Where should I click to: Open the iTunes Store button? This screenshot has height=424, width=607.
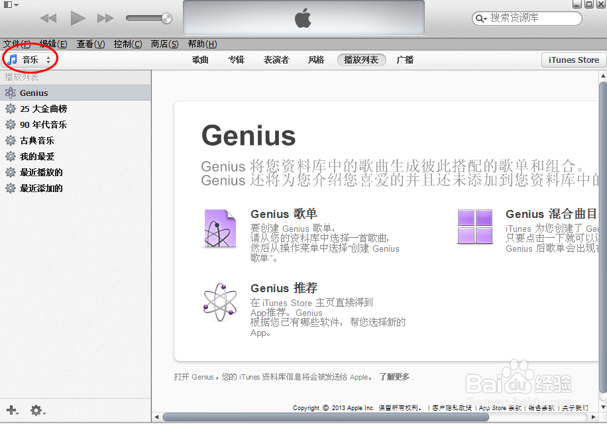(x=574, y=60)
